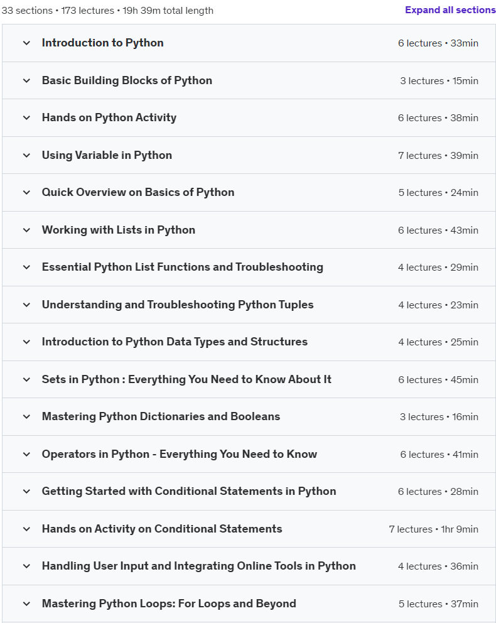496x623 pixels.
Task: Open Working with Lists in Python title
Action: (118, 230)
